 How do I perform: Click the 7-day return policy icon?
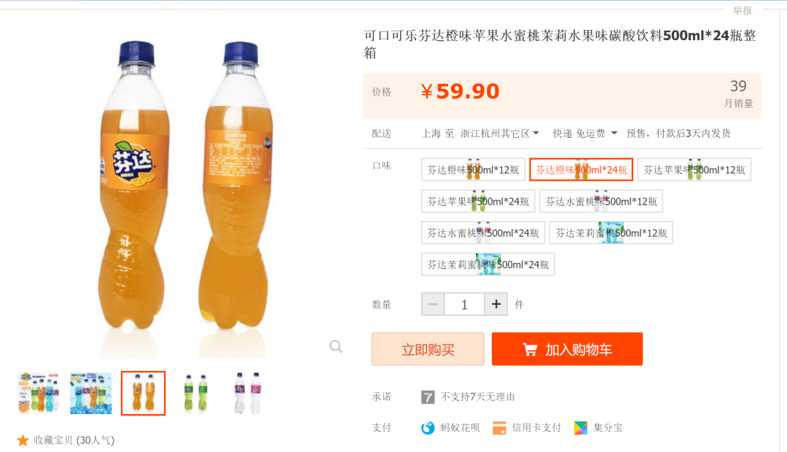coord(428,397)
